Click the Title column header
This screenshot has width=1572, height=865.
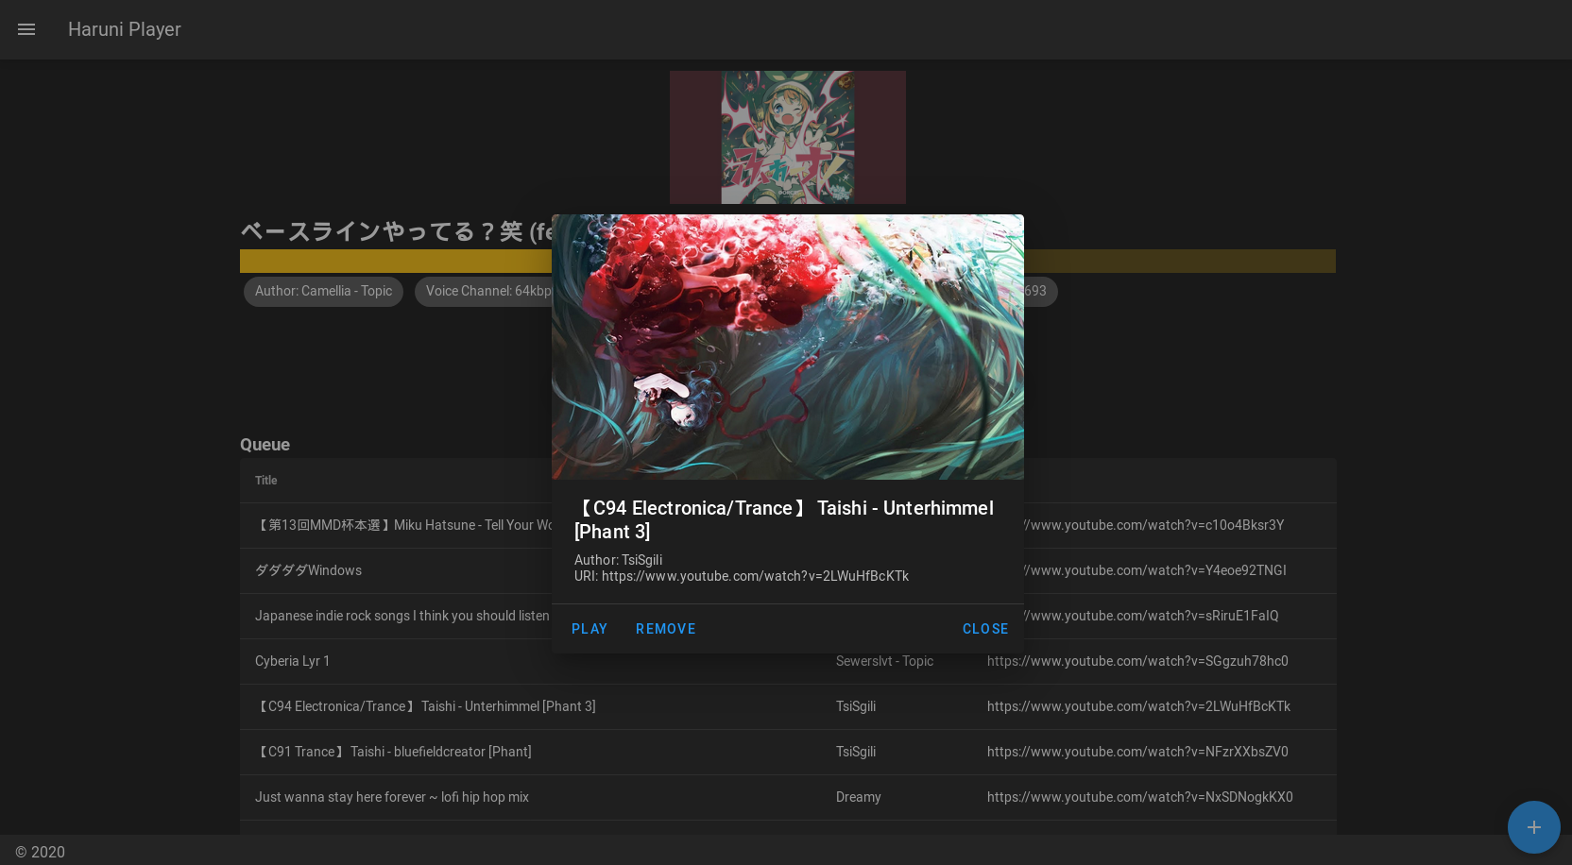[x=265, y=481]
